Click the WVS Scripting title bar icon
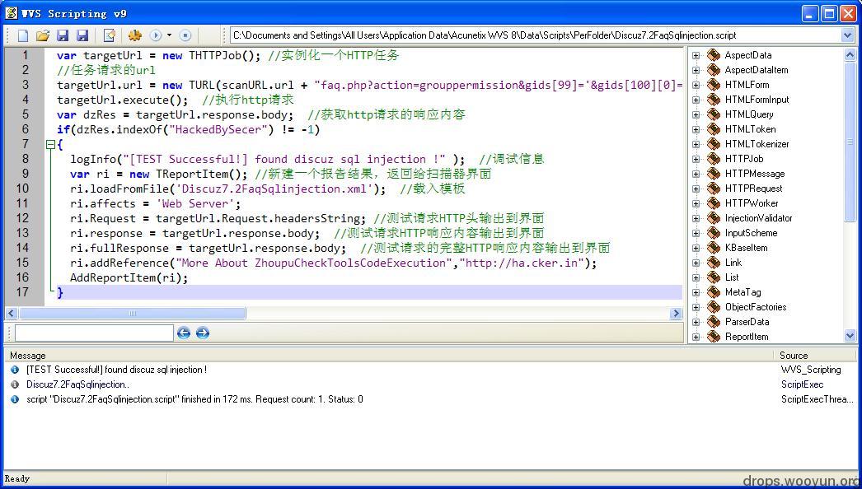 point(11,13)
